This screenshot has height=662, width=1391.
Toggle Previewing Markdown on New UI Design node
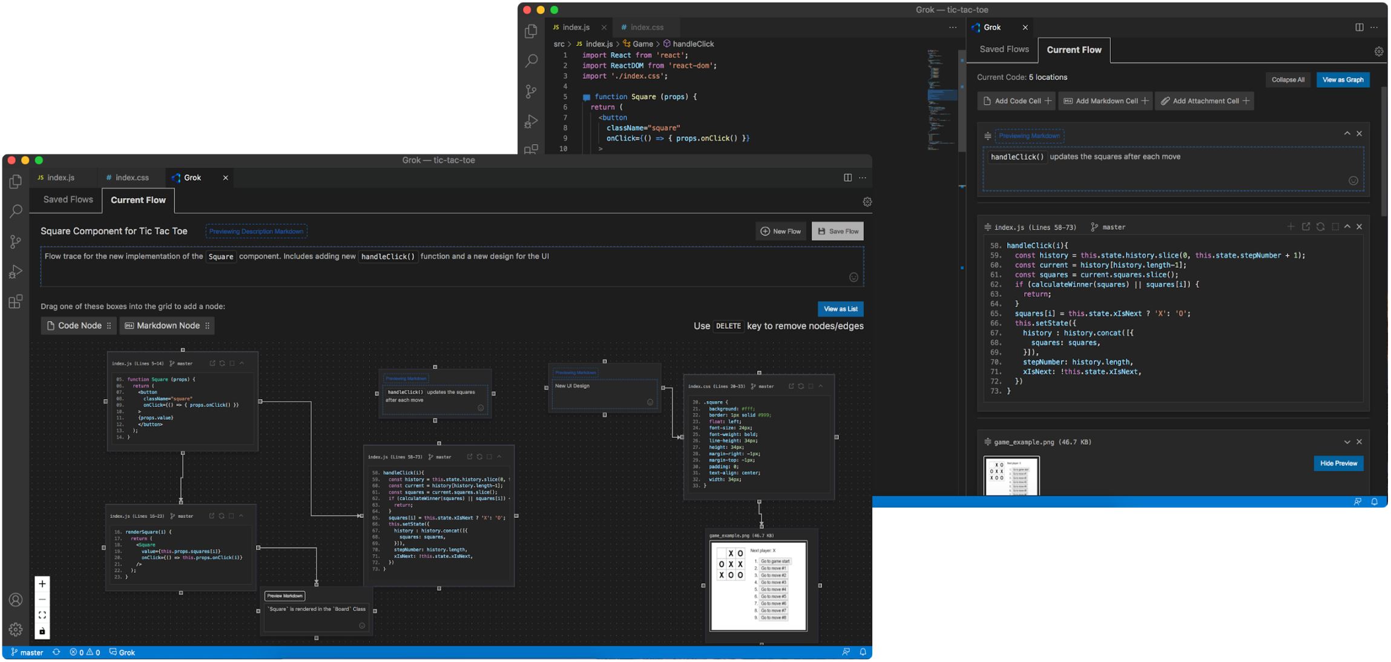tap(576, 372)
